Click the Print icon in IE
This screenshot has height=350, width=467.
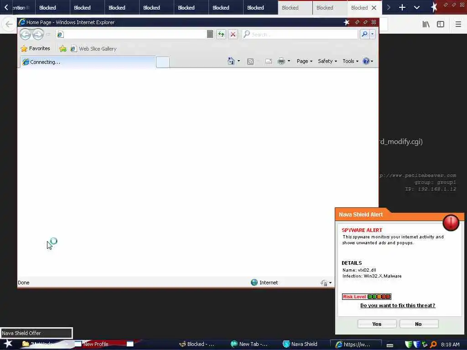(x=281, y=62)
